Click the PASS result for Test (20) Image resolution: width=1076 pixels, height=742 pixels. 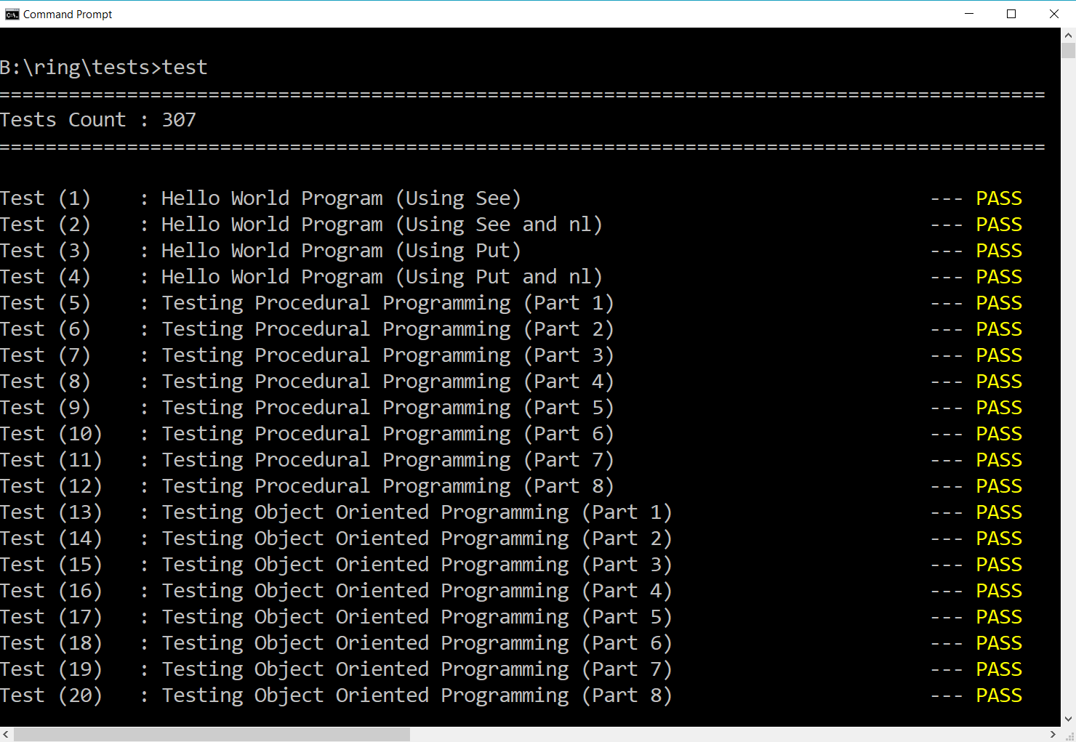pyautogui.click(x=998, y=695)
